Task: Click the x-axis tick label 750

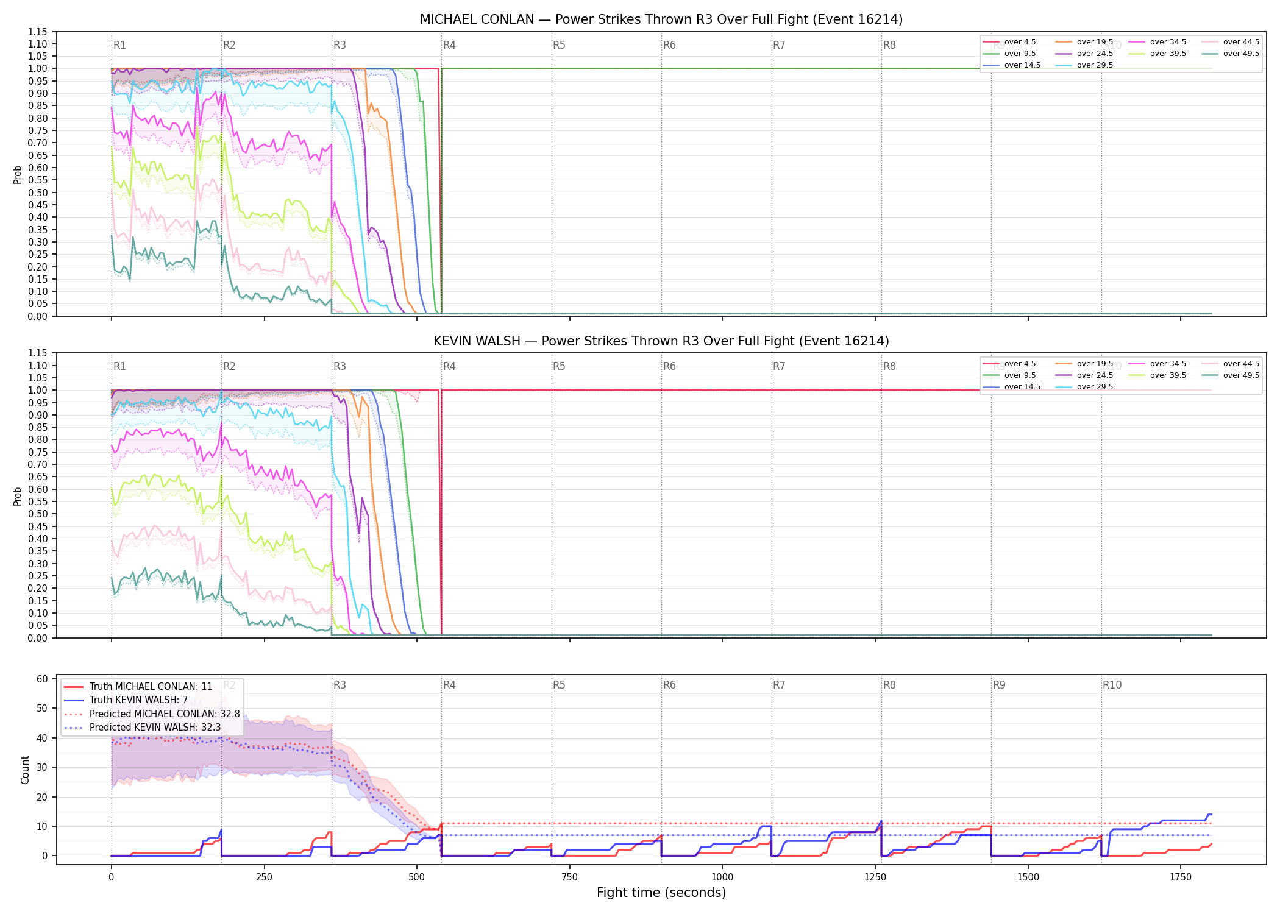Action: (x=570, y=877)
